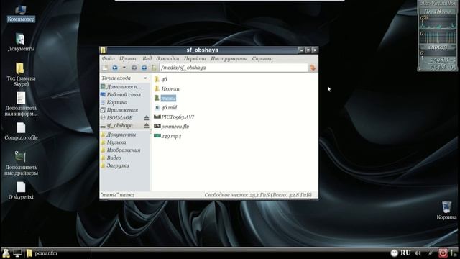460x259 pixels.
Task: Click the volume speaker tray icon
Action: point(418,253)
